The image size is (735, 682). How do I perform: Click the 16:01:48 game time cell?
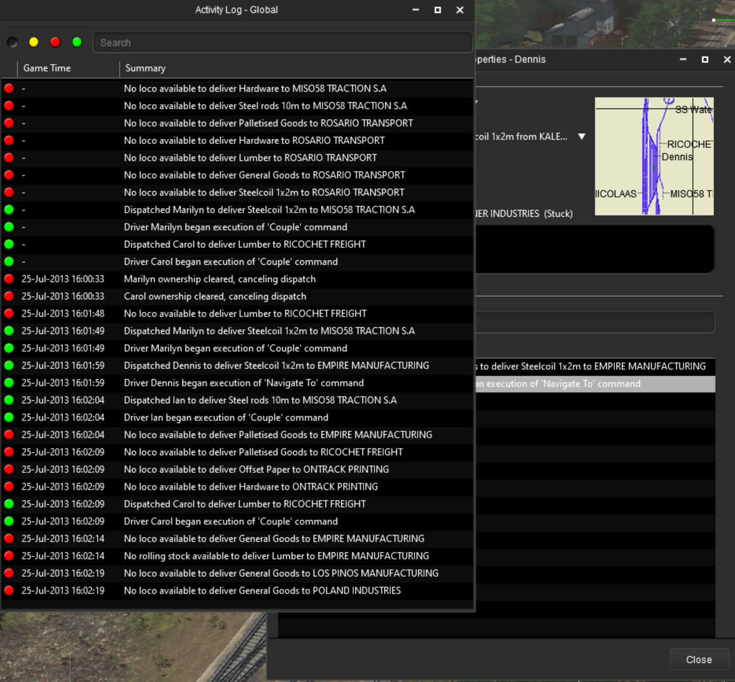tap(63, 314)
